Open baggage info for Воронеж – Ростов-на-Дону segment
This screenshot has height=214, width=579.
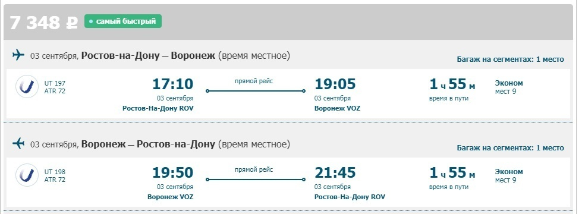pyautogui.click(x=510, y=148)
